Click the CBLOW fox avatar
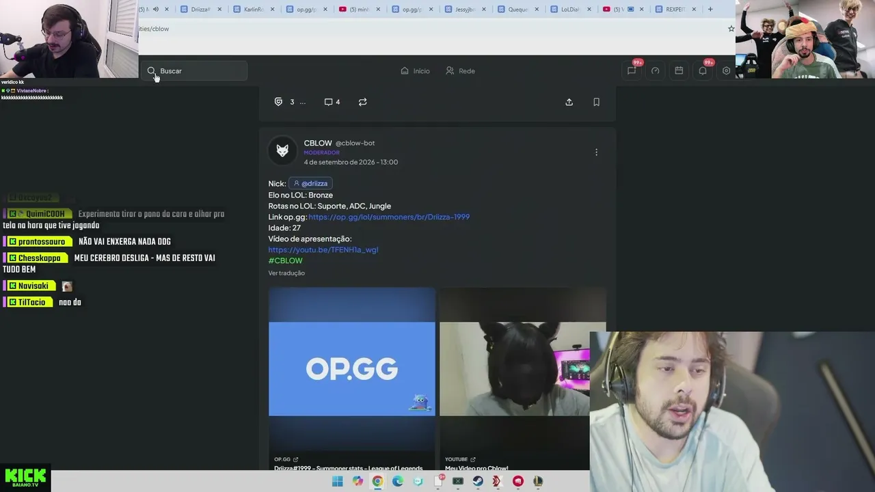Screen dimensions: 875x492 pos(282,151)
